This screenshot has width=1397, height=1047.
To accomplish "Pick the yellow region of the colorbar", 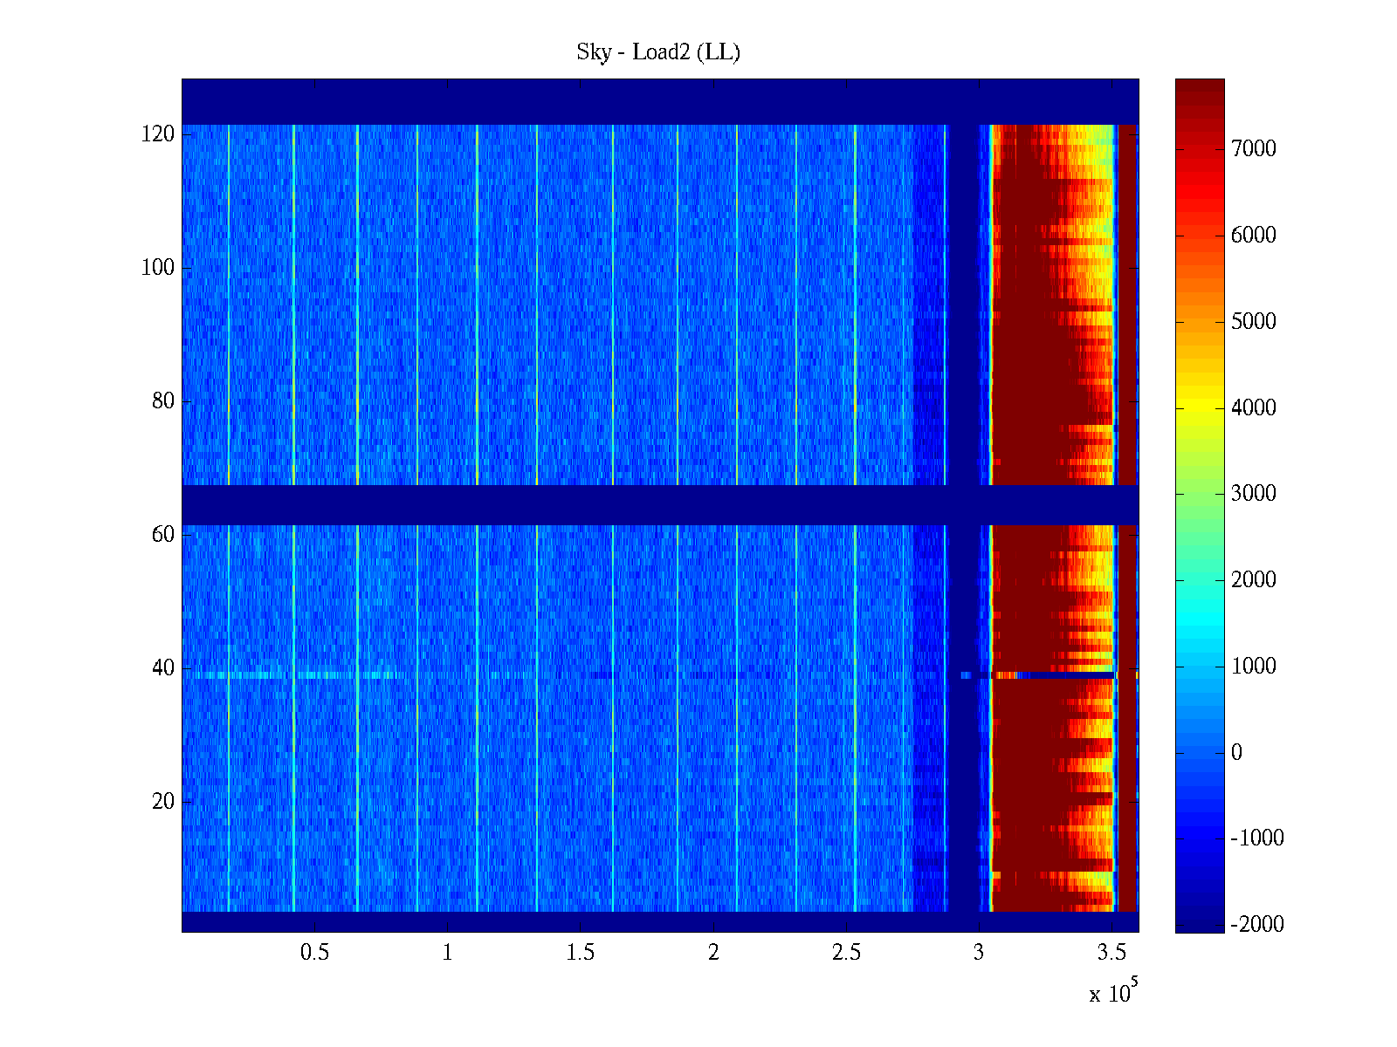I will point(1200,414).
